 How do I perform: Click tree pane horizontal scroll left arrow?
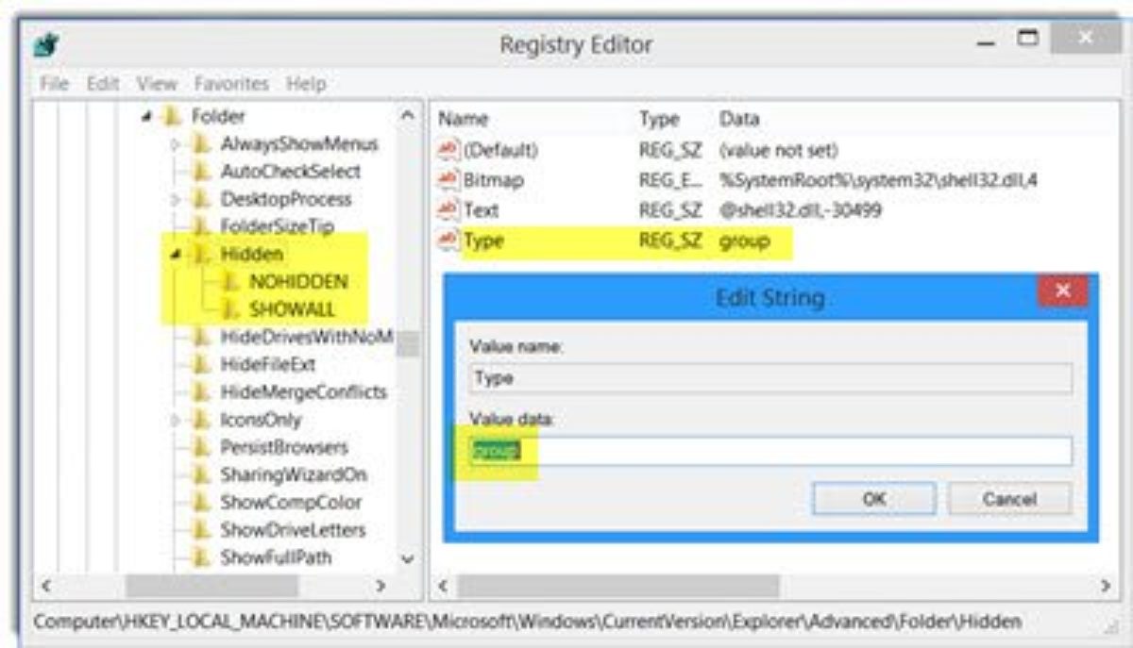pyautogui.click(x=47, y=586)
